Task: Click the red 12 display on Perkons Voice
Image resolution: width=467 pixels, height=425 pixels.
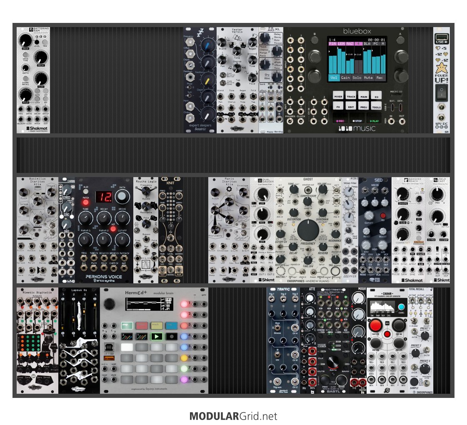Action: pos(104,197)
